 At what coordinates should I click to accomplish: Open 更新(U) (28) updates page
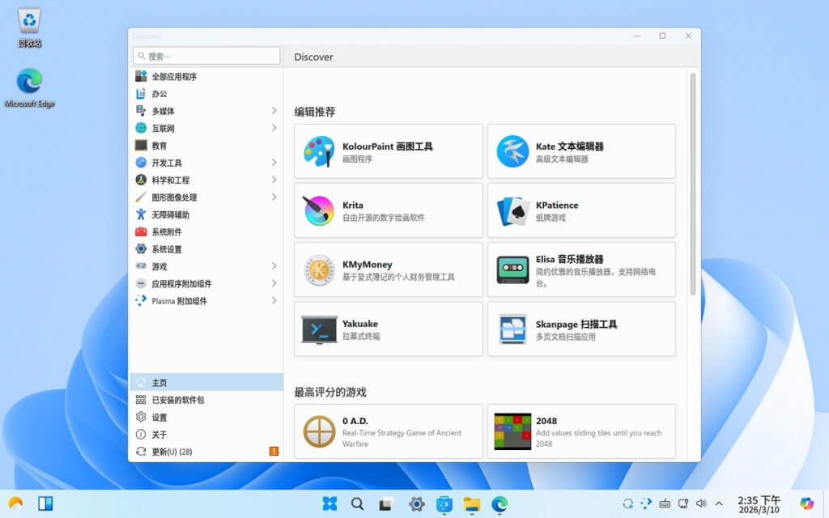(206, 452)
